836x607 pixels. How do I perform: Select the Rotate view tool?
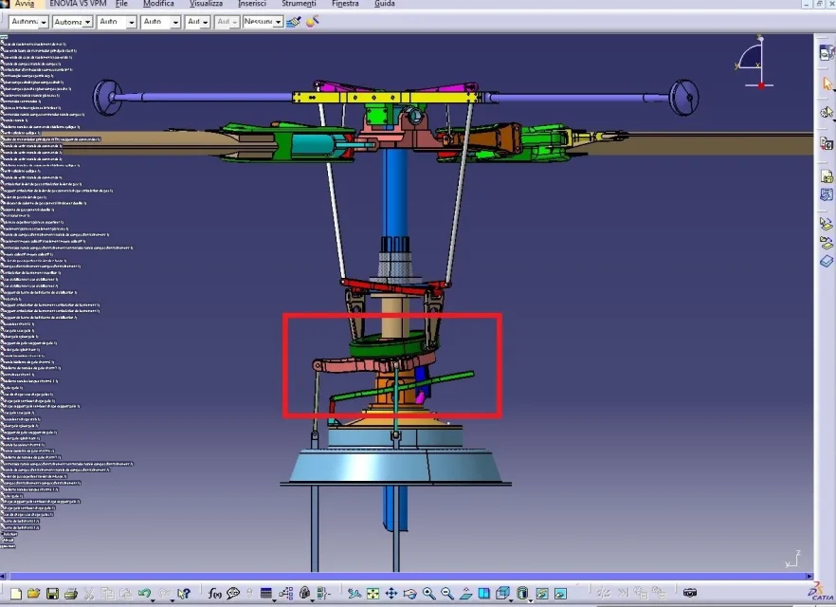point(410,593)
